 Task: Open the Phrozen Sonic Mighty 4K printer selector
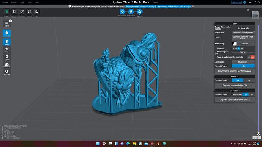pyautogui.click(x=243, y=33)
